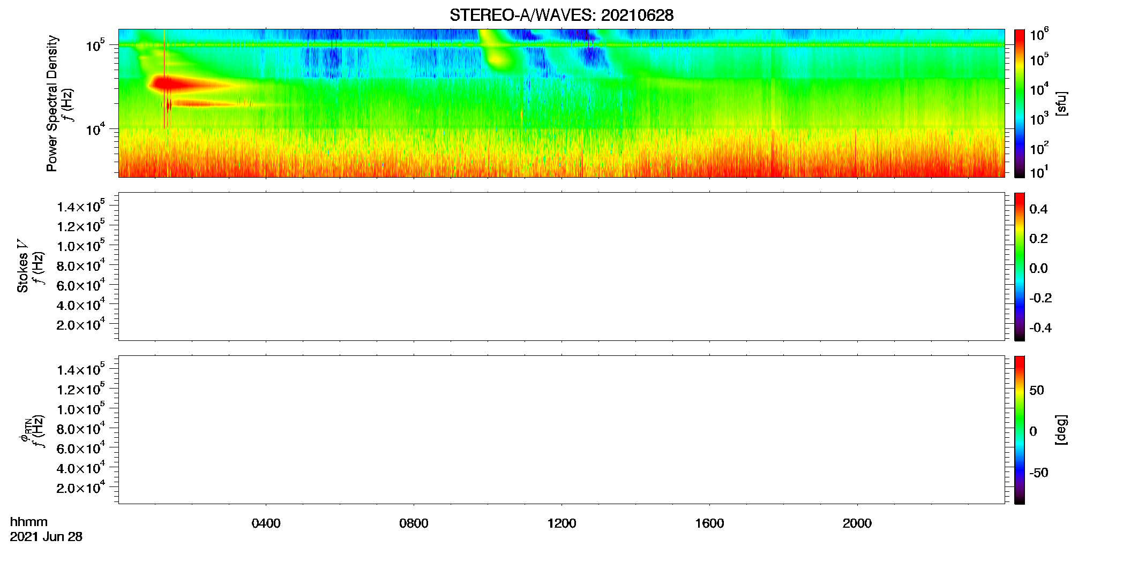Click the 10^6 label on the sfu color bar
The image size is (1123, 578).
click(x=1039, y=35)
